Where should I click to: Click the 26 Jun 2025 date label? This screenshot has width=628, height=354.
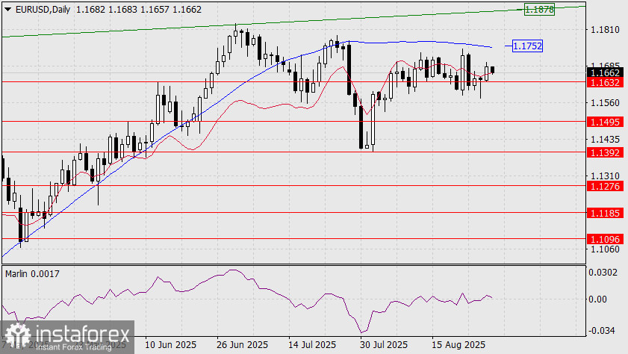[242, 345]
